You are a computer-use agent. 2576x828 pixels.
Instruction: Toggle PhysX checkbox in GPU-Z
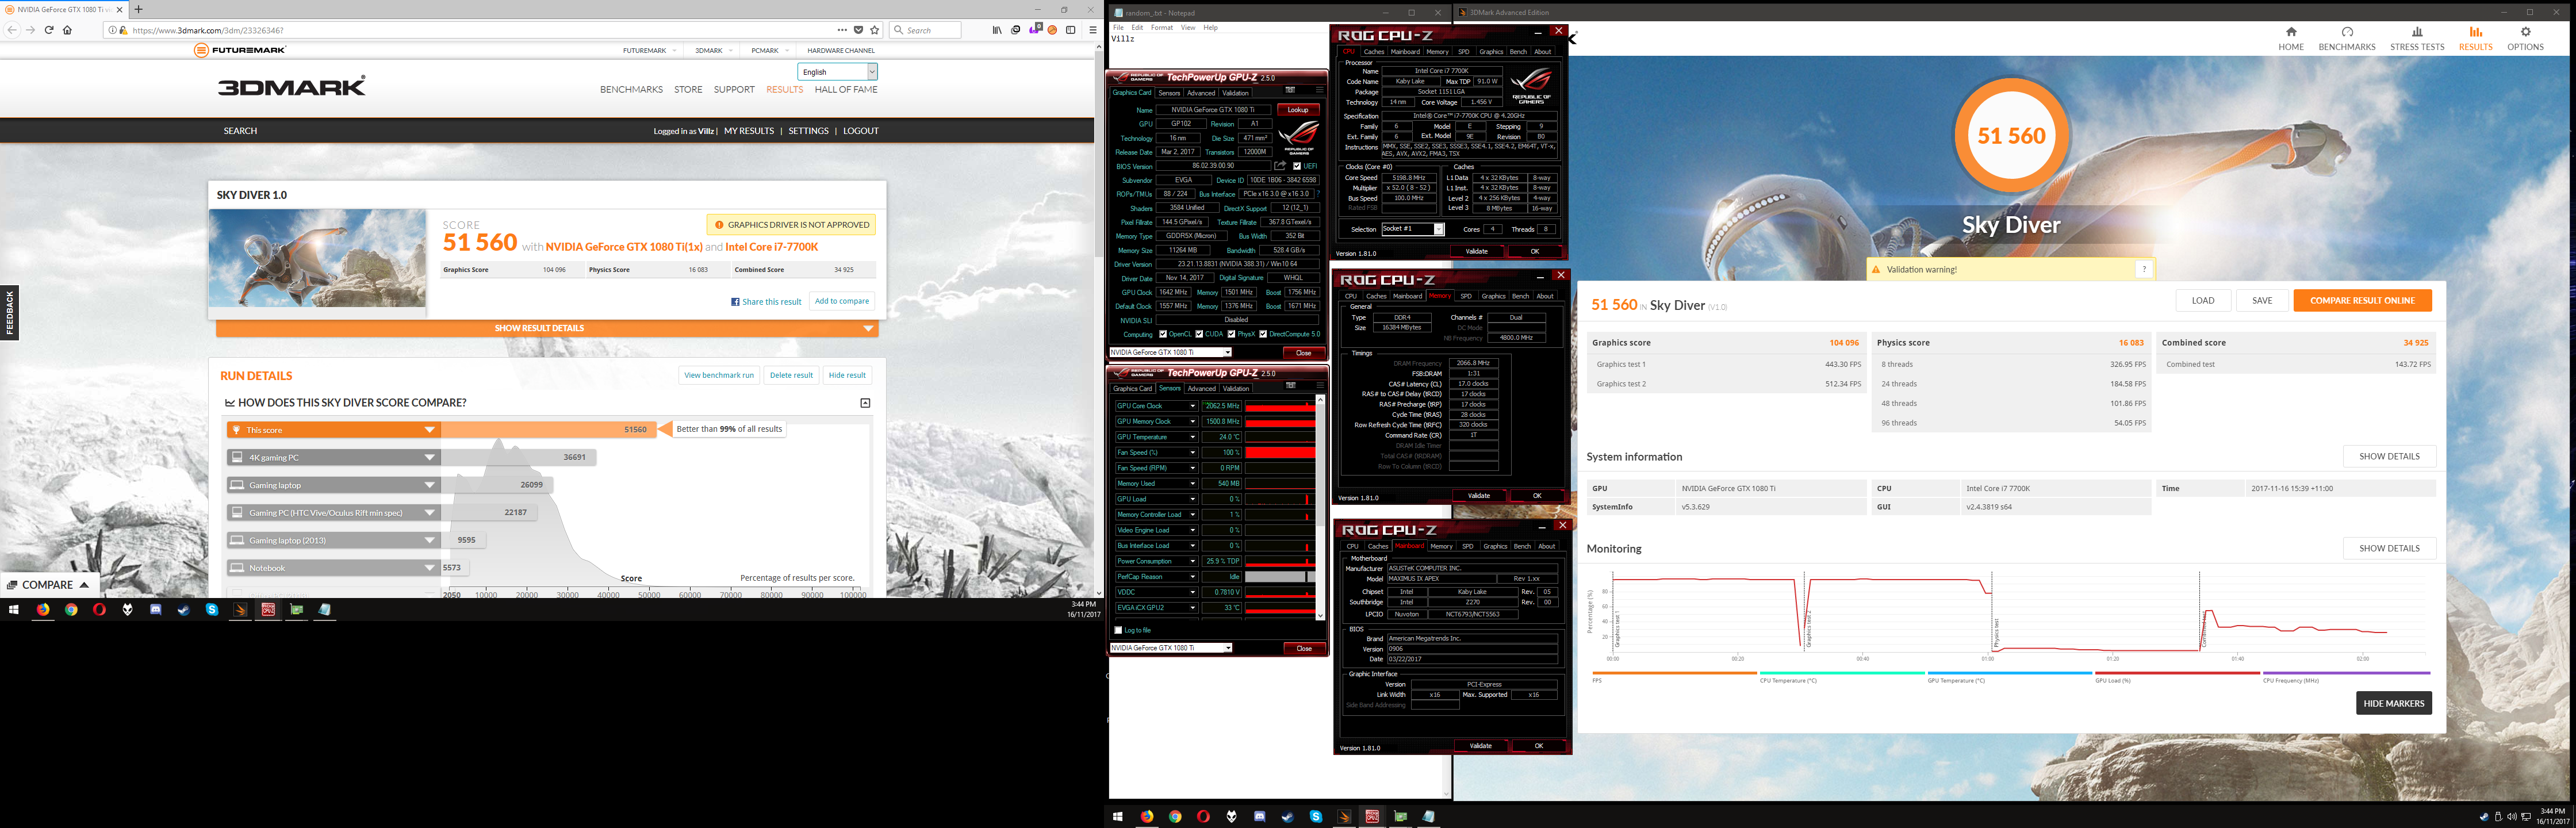click(x=1232, y=334)
